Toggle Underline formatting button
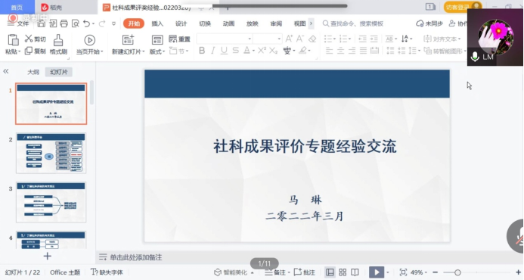The height and width of the screenshot is (280, 524). [224, 51]
